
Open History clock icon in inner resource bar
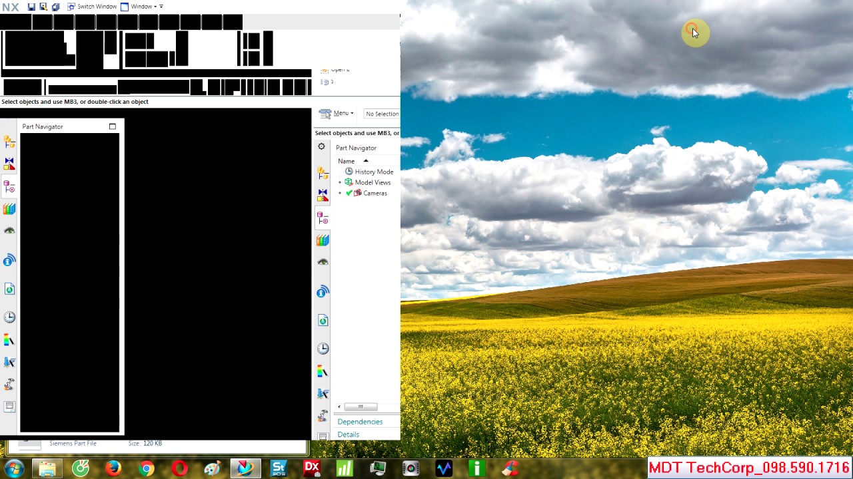point(323,349)
